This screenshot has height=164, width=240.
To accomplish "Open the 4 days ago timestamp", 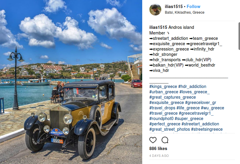I will 159,156.
